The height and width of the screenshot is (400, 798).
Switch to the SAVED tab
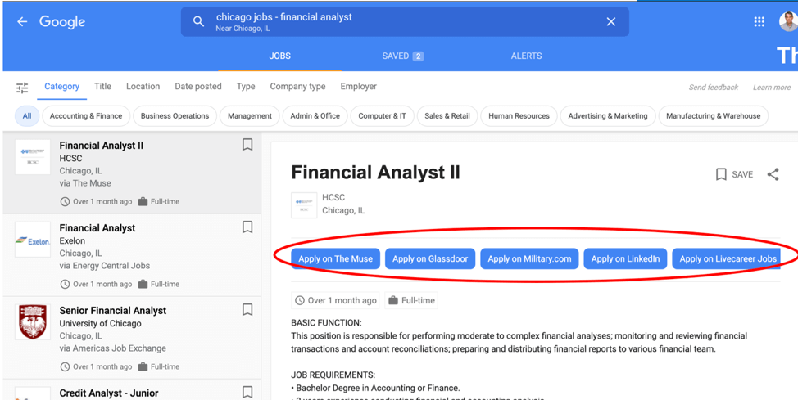pos(402,56)
